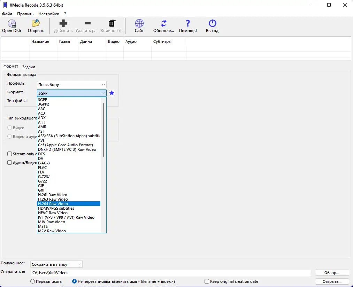The height and width of the screenshot is (287, 353).
Task: Select IVF (VP8 / VP9 / AV1) entry
Action: (69, 217)
